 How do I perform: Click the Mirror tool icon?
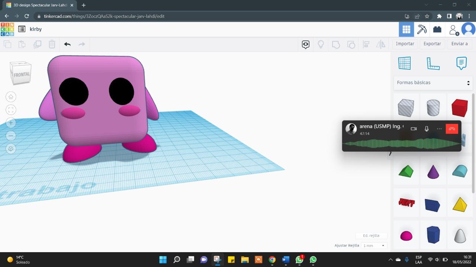[x=381, y=44]
